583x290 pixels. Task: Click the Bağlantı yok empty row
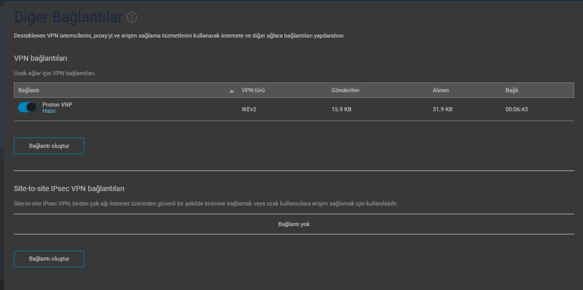(x=294, y=224)
